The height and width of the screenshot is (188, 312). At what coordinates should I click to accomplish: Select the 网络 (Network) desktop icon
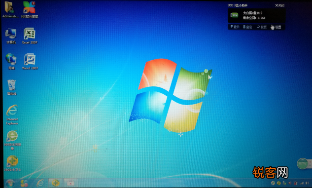point(11,61)
